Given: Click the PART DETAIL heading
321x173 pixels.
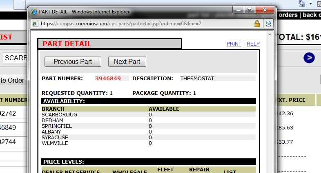Looking at the screenshot, I should click(x=67, y=44).
